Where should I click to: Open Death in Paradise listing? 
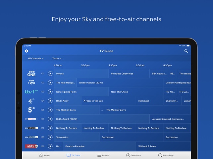99,146
